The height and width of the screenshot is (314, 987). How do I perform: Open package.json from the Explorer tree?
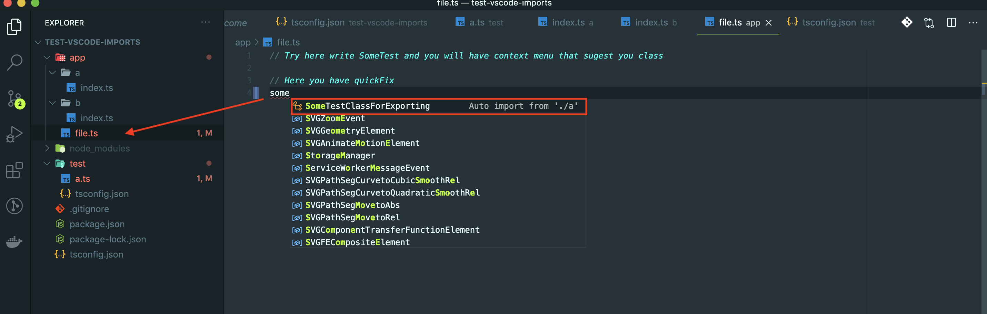[97, 224]
